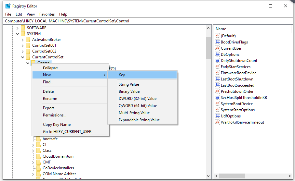The width and height of the screenshot is (295, 181).
Task: Click the LastBootShutdown value icon
Action: tap(218, 79)
